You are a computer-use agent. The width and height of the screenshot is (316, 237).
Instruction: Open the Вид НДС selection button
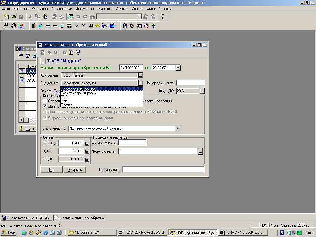202,91
